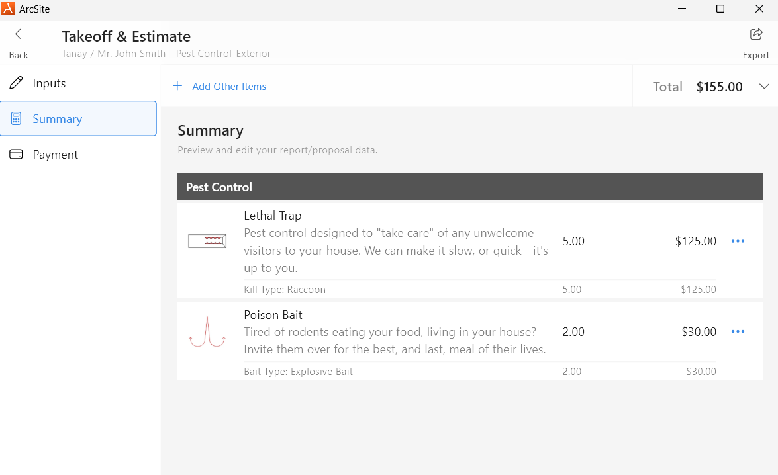Select the Lethal Trap quantity 5.00
Screen dimensions: 778x475
click(x=573, y=241)
